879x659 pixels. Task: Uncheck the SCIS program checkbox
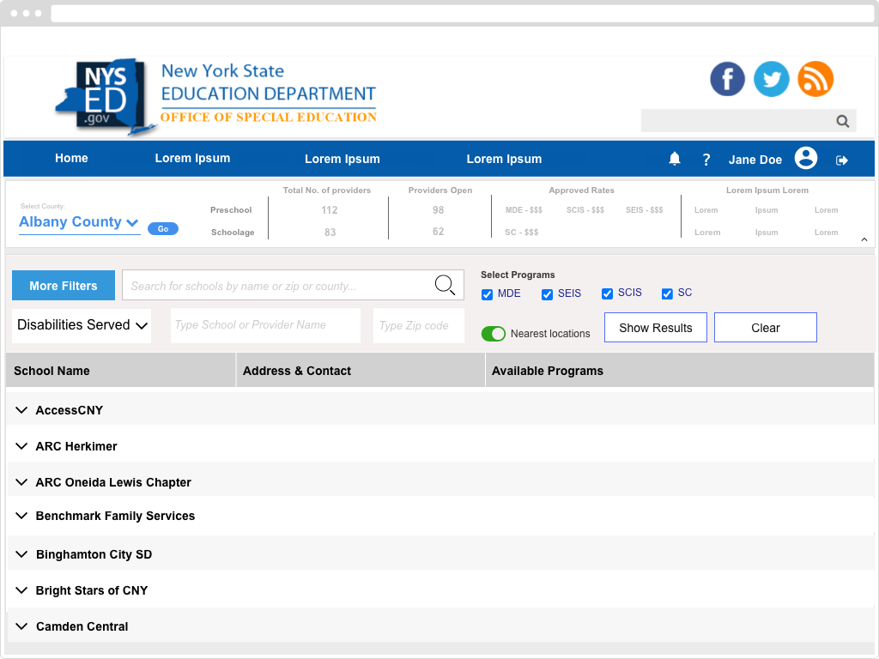pos(608,293)
